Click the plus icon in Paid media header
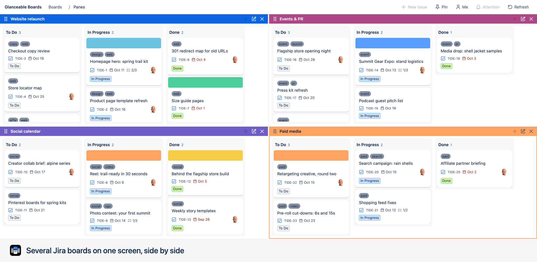The width and height of the screenshot is (537, 262). point(515,131)
